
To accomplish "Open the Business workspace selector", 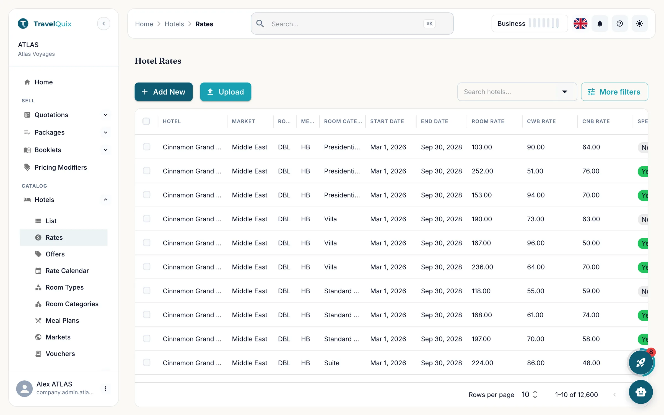I will click(530, 24).
